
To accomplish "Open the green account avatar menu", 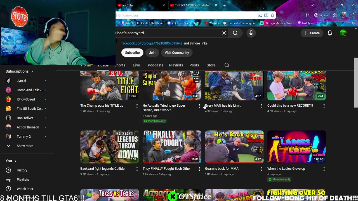I will 343,33.
